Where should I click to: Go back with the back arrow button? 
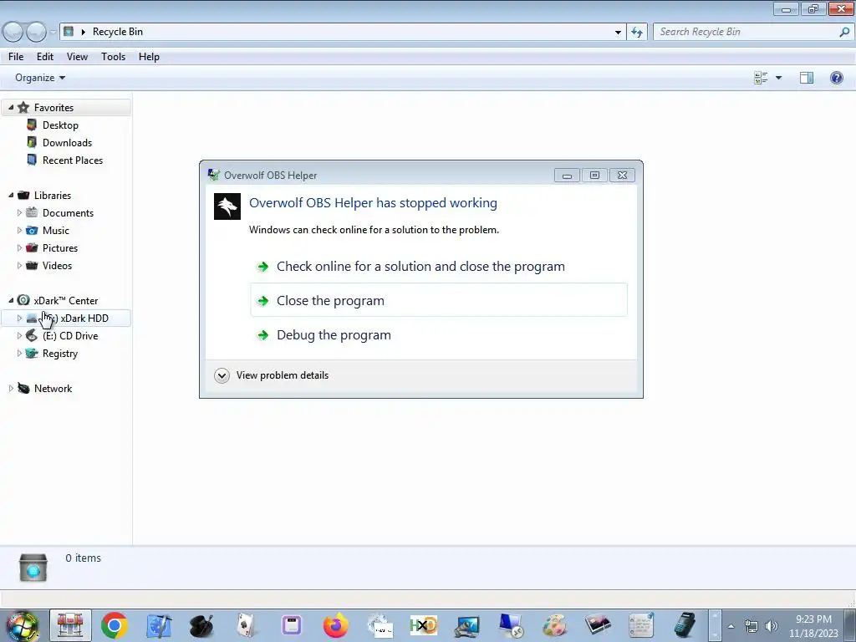(13, 32)
